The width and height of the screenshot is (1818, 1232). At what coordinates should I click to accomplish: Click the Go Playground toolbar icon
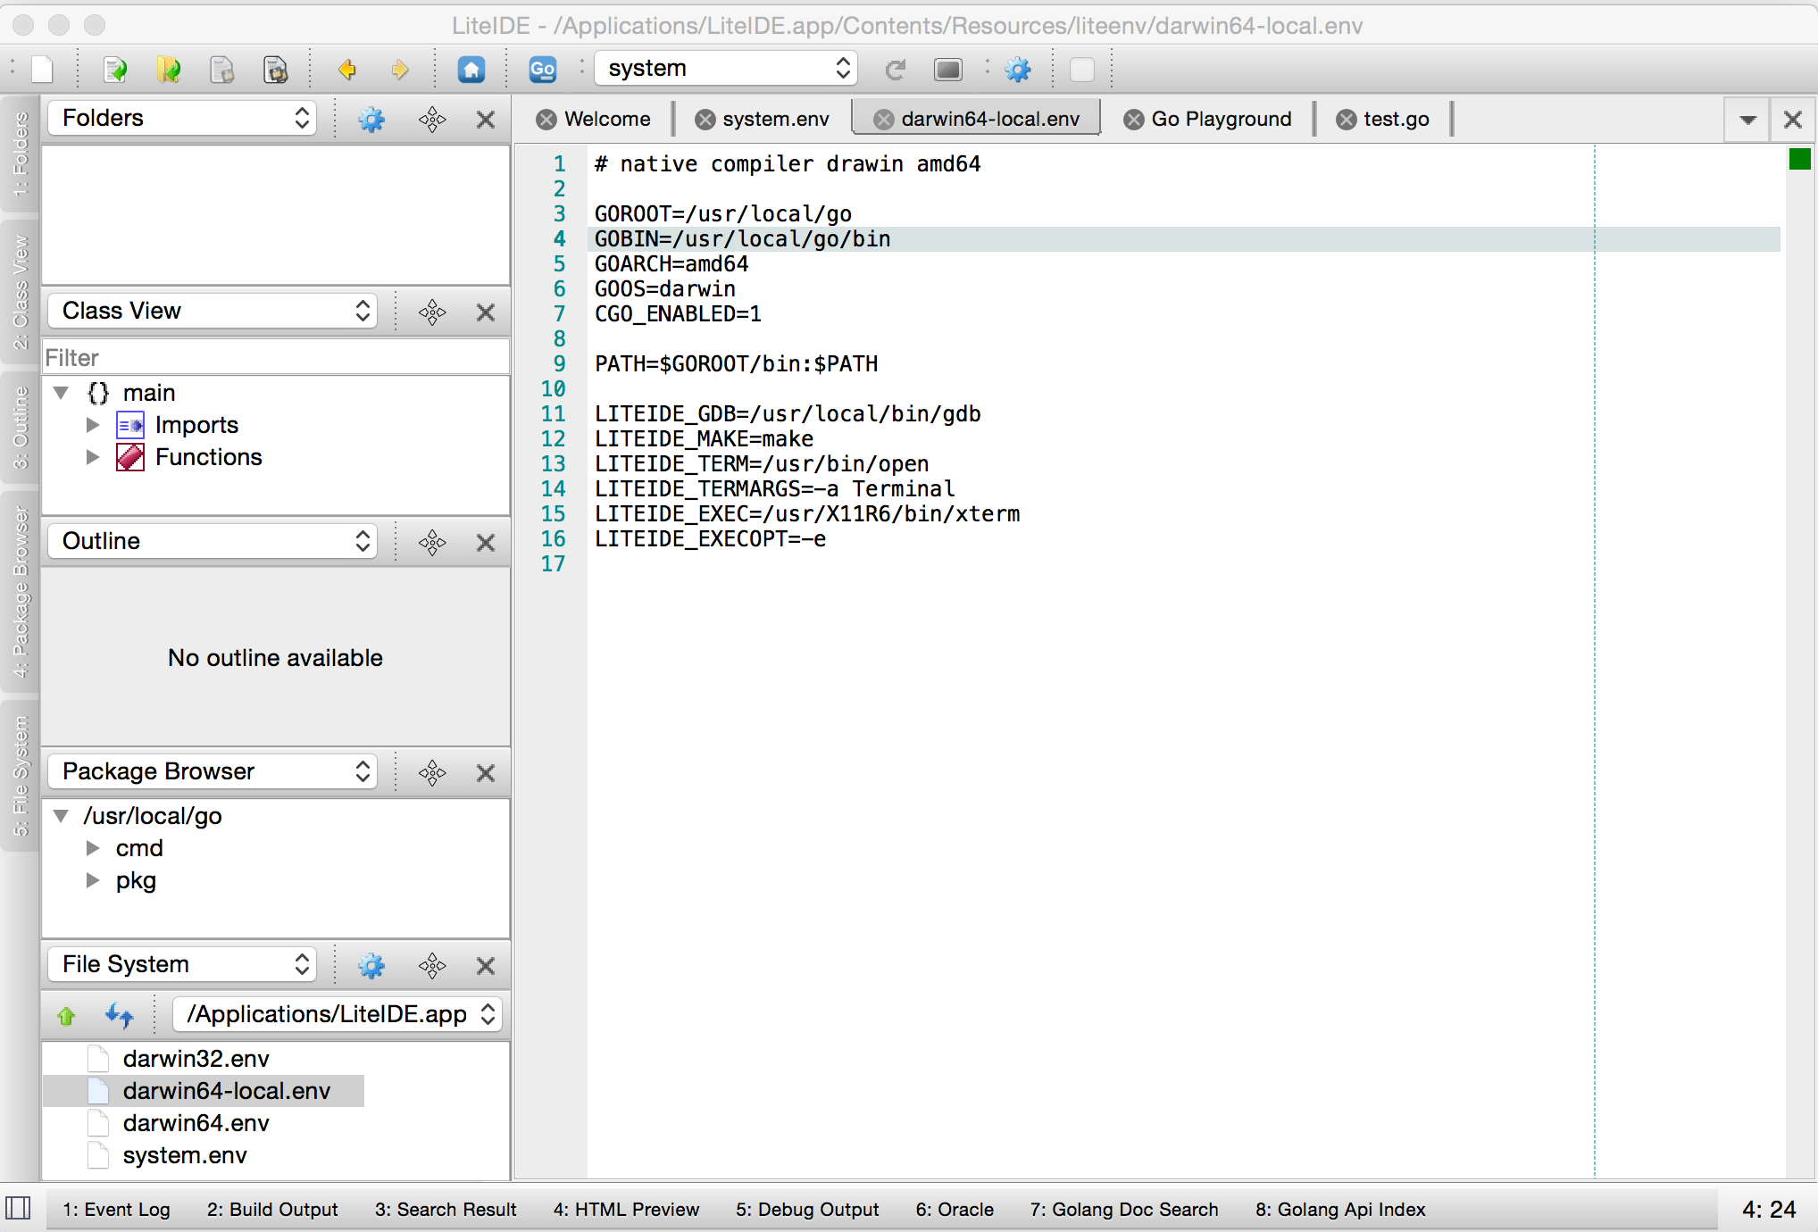click(542, 69)
